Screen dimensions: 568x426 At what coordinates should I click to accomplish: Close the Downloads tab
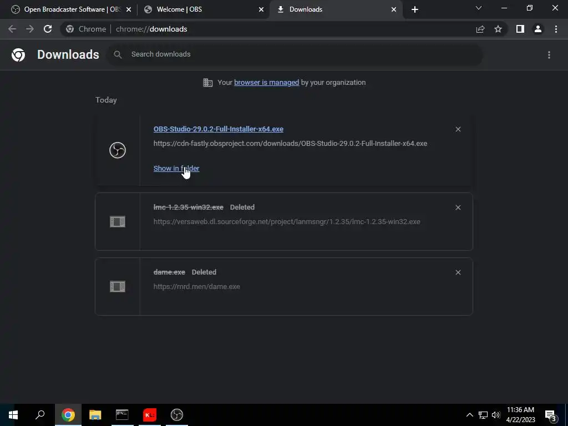click(394, 10)
